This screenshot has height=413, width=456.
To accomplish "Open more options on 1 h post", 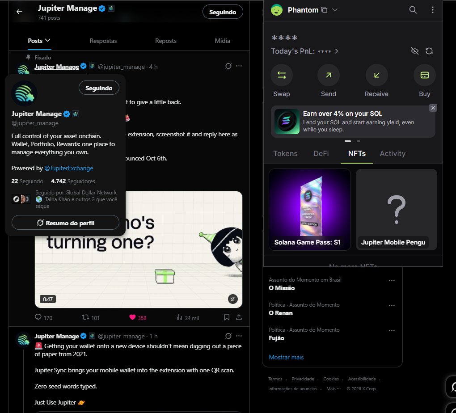I will coord(239,336).
